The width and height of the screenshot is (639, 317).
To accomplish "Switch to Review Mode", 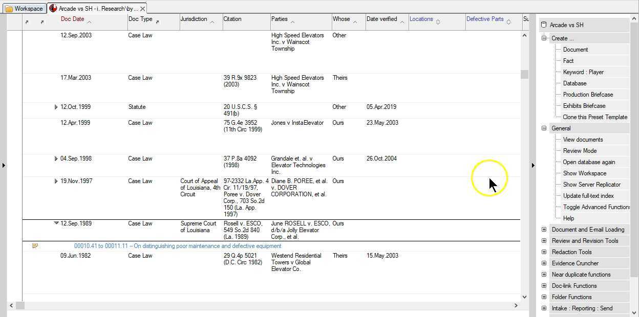I will [x=580, y=151].
